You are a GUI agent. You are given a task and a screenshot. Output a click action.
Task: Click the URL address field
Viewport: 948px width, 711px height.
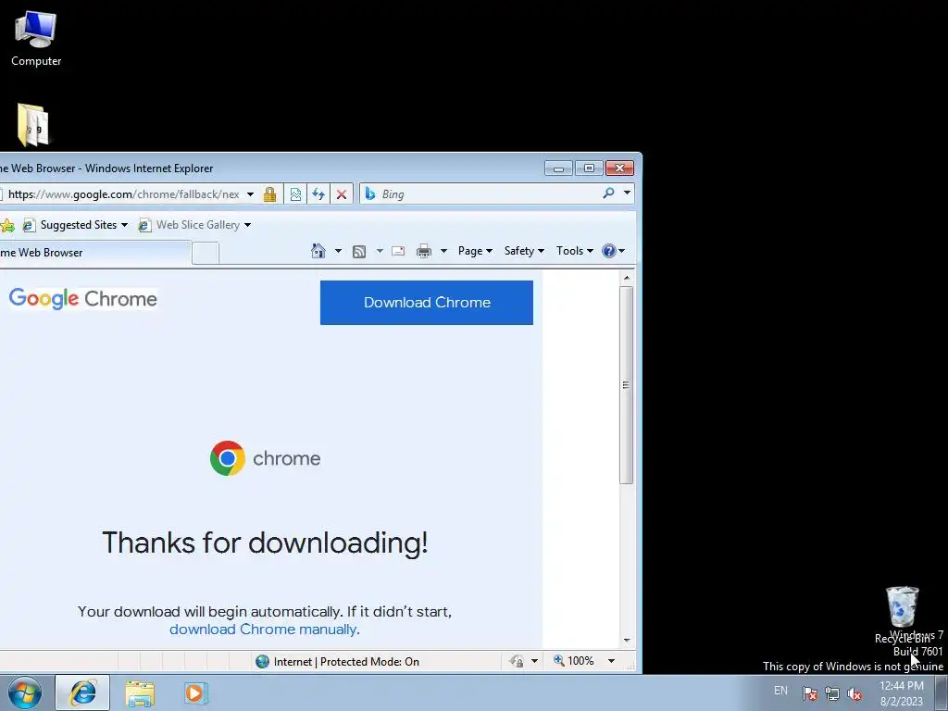tap(124, 194)
